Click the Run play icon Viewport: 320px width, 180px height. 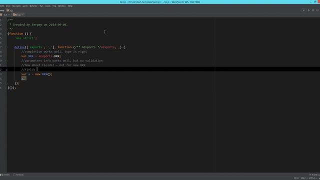pos(309,10)
